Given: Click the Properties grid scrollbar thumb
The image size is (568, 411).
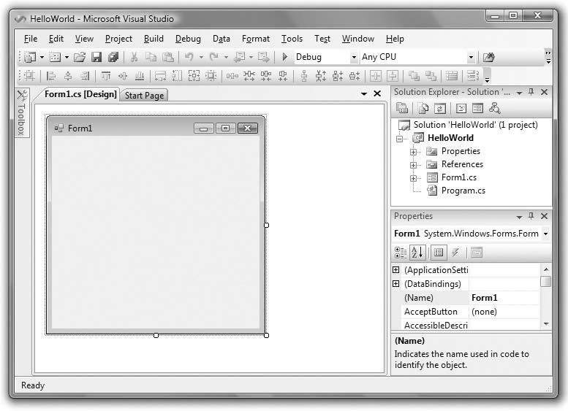Looking at the screenshot, I should point(545,281).
